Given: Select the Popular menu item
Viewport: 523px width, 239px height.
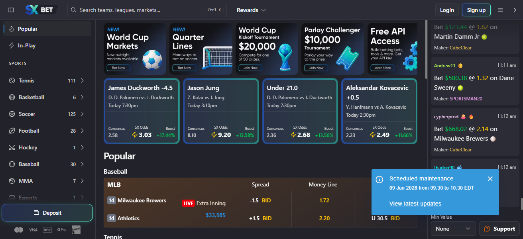Looking at the screenshot, I should tap(47, 29).
